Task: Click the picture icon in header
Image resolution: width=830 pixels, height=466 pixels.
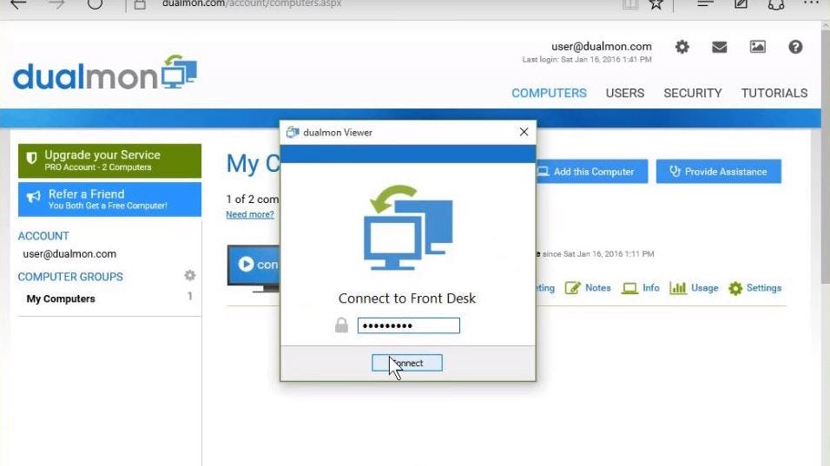Action: tap(757, 47)
